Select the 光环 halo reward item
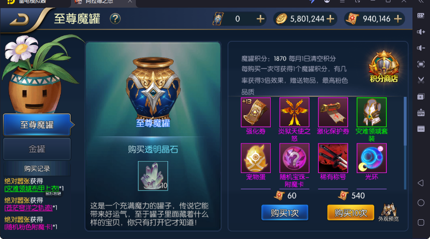 click(372, 158)
